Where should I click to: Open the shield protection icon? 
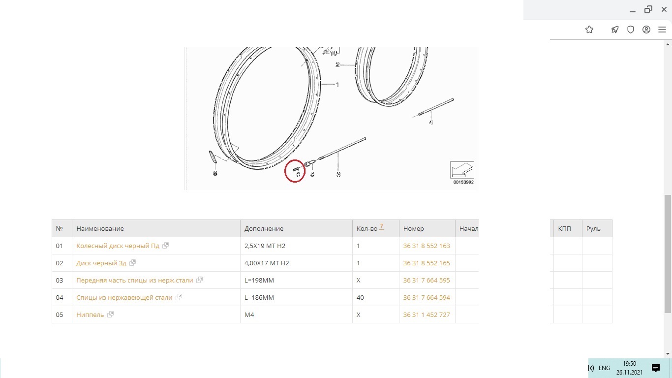click(631, 30)
